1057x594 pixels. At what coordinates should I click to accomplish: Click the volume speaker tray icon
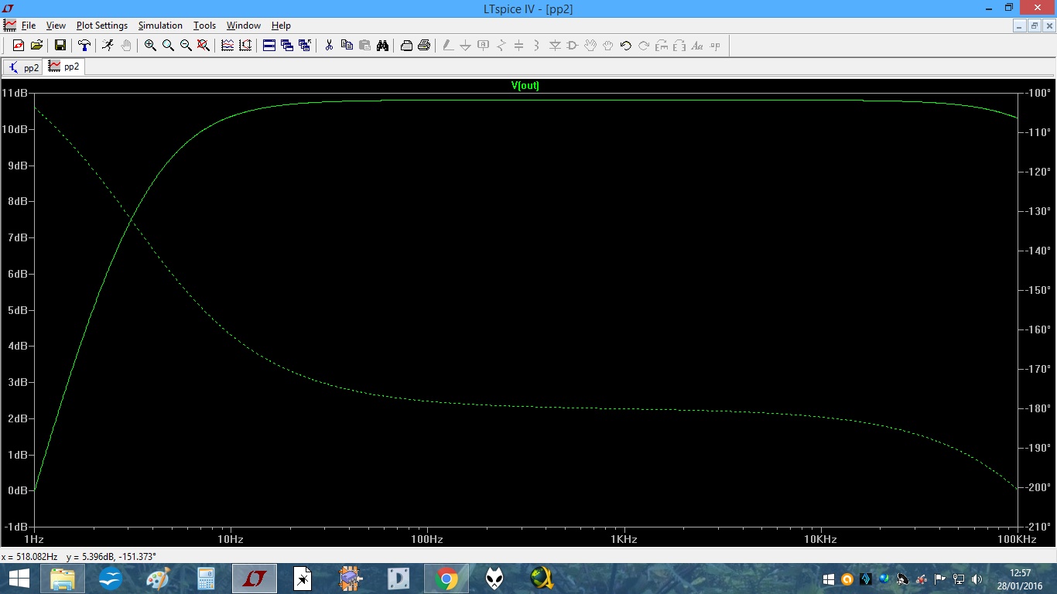click(x=977, y=579)
